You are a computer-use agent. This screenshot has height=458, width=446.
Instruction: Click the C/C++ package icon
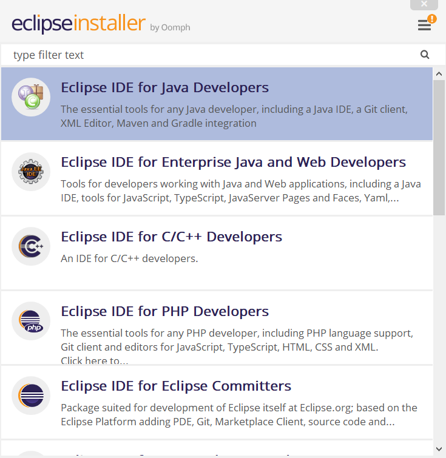pyautogui.click(x=31, y=246)
